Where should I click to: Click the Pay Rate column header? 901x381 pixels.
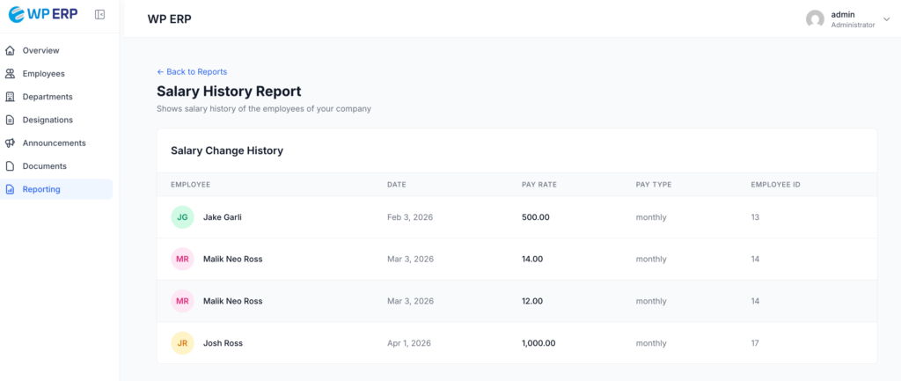tap(538, 185)
